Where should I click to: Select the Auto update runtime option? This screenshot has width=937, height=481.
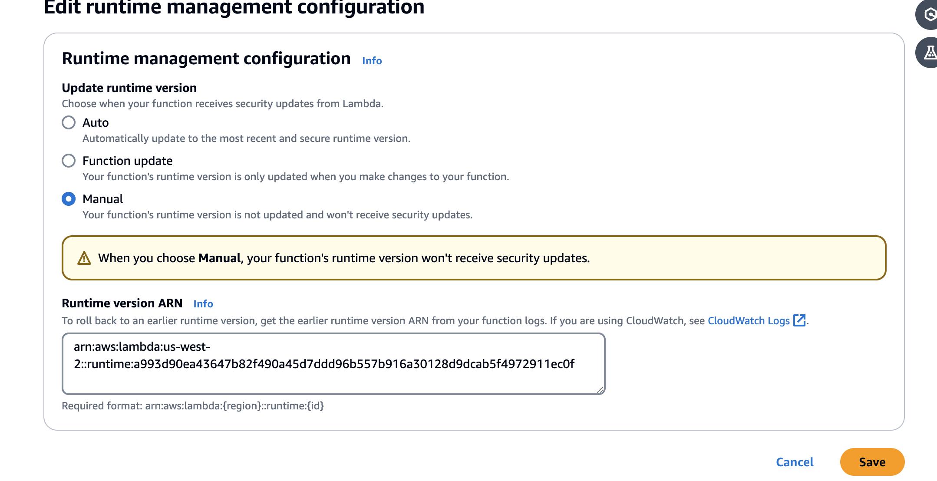(x=68, y=122)
